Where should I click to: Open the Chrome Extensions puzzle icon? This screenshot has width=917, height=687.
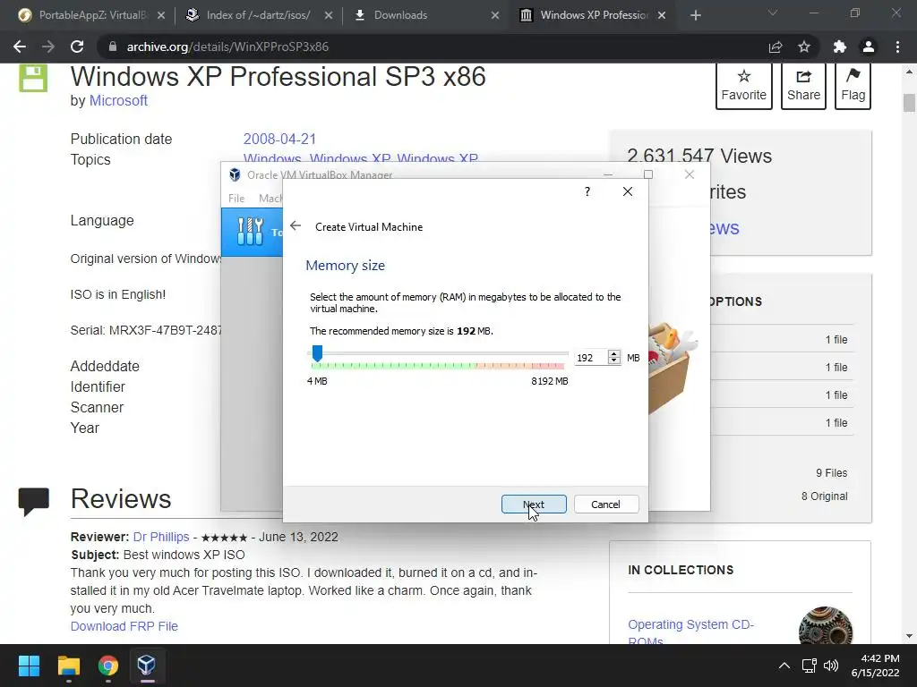pos(840,47)
